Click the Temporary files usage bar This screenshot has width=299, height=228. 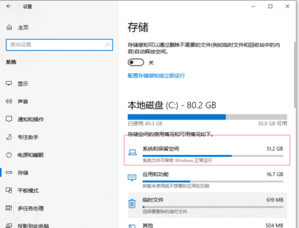213,207
